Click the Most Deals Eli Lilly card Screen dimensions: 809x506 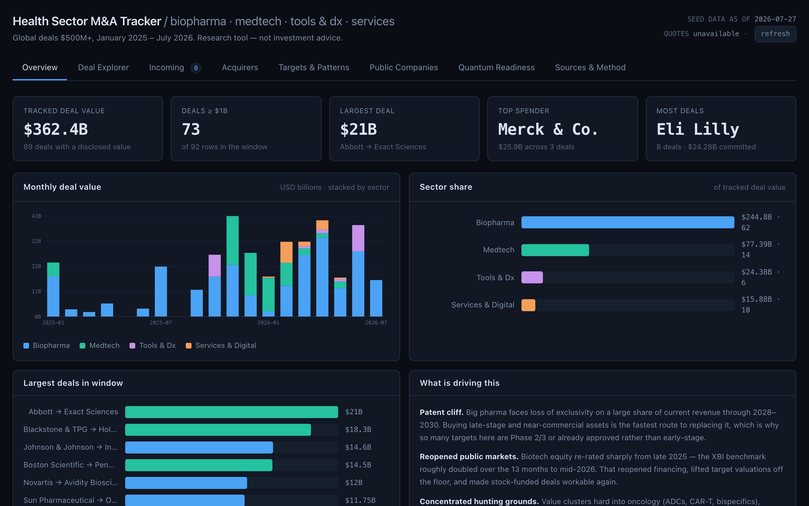[x=721, y=129]
